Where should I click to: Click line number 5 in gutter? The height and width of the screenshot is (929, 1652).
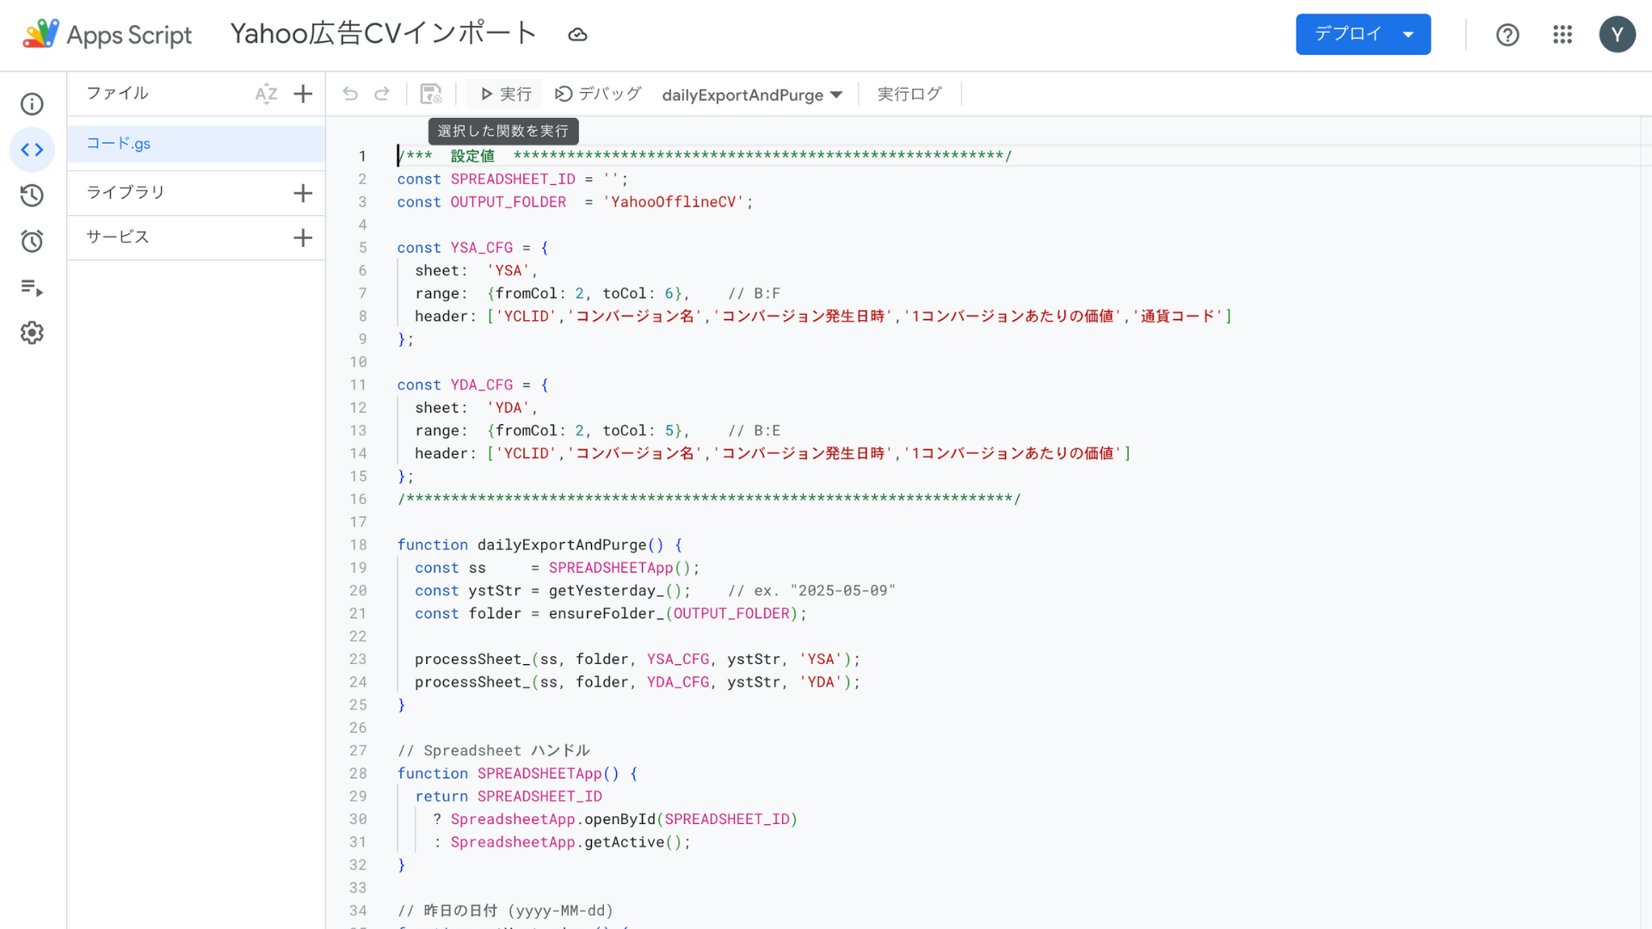pyautogui.click(x=362, y=248)
